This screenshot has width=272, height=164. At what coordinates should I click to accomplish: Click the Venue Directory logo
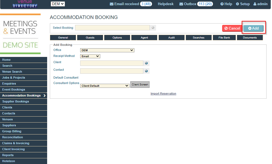25,4
